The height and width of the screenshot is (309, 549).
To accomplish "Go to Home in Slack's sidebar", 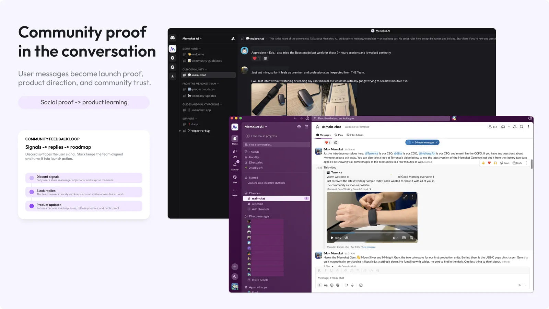I will pyautogui.click(x=235, y=140).
